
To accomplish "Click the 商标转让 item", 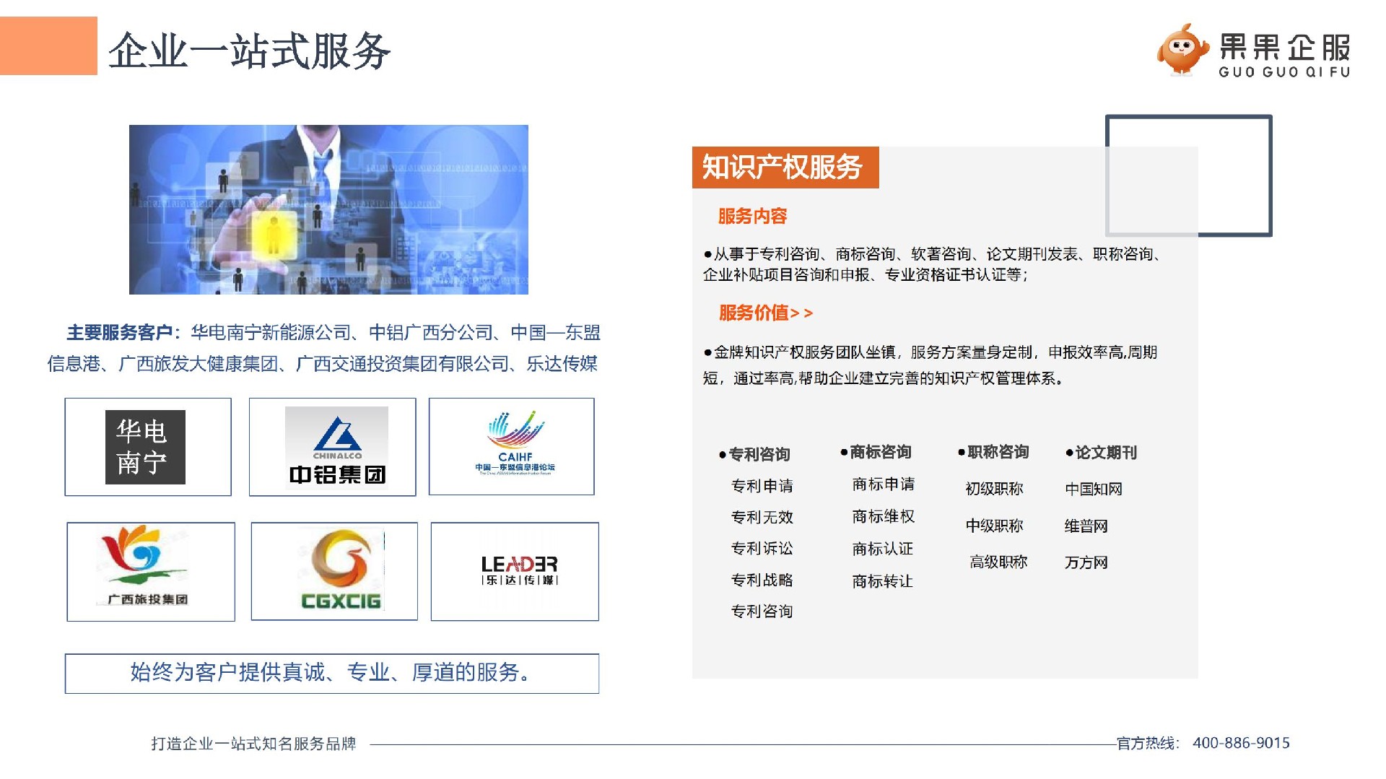I will point(882,581).
